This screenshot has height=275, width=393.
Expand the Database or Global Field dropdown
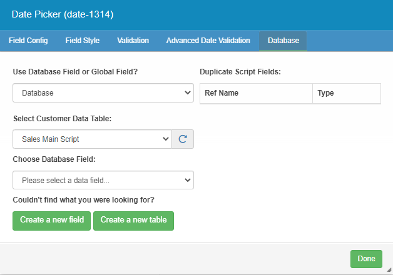click(103, 93)
